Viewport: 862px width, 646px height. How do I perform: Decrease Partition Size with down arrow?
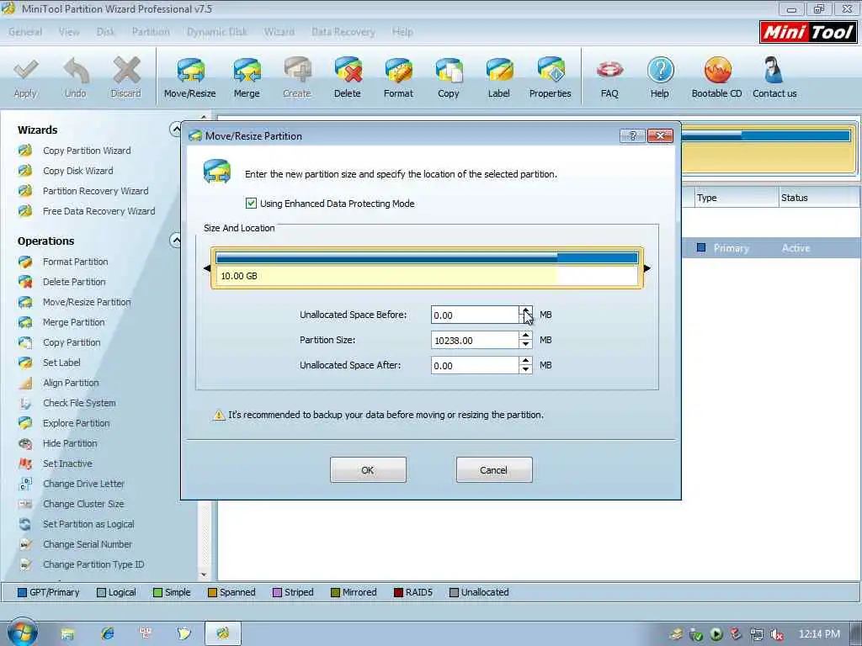pyautogui.click(x=525, y=344)
